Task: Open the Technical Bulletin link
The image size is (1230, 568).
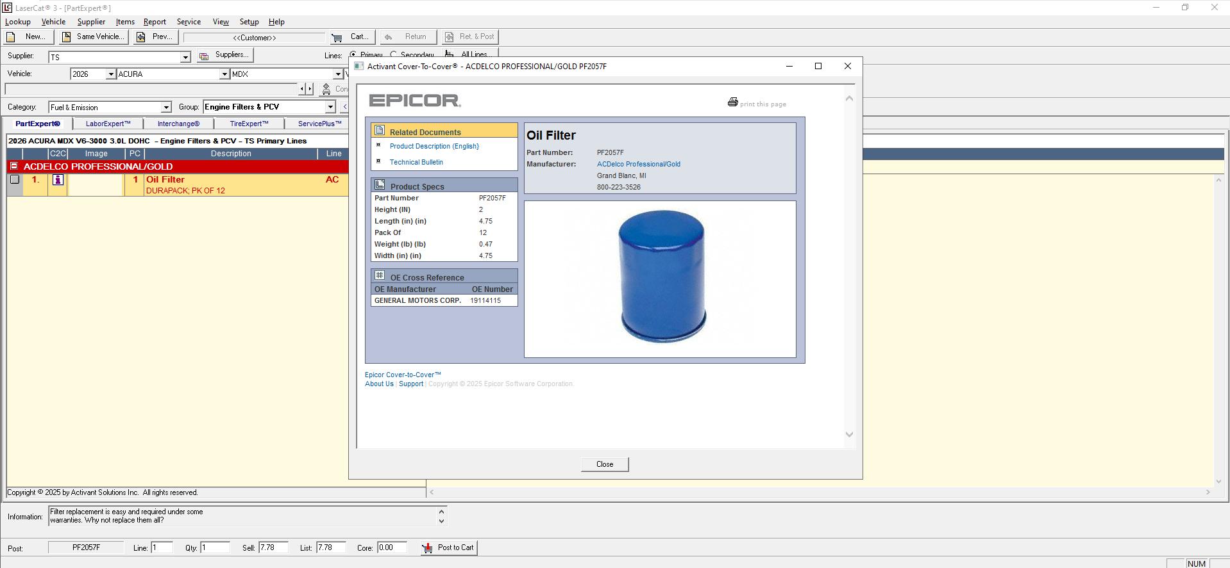Action: click(x=416, y=162)
